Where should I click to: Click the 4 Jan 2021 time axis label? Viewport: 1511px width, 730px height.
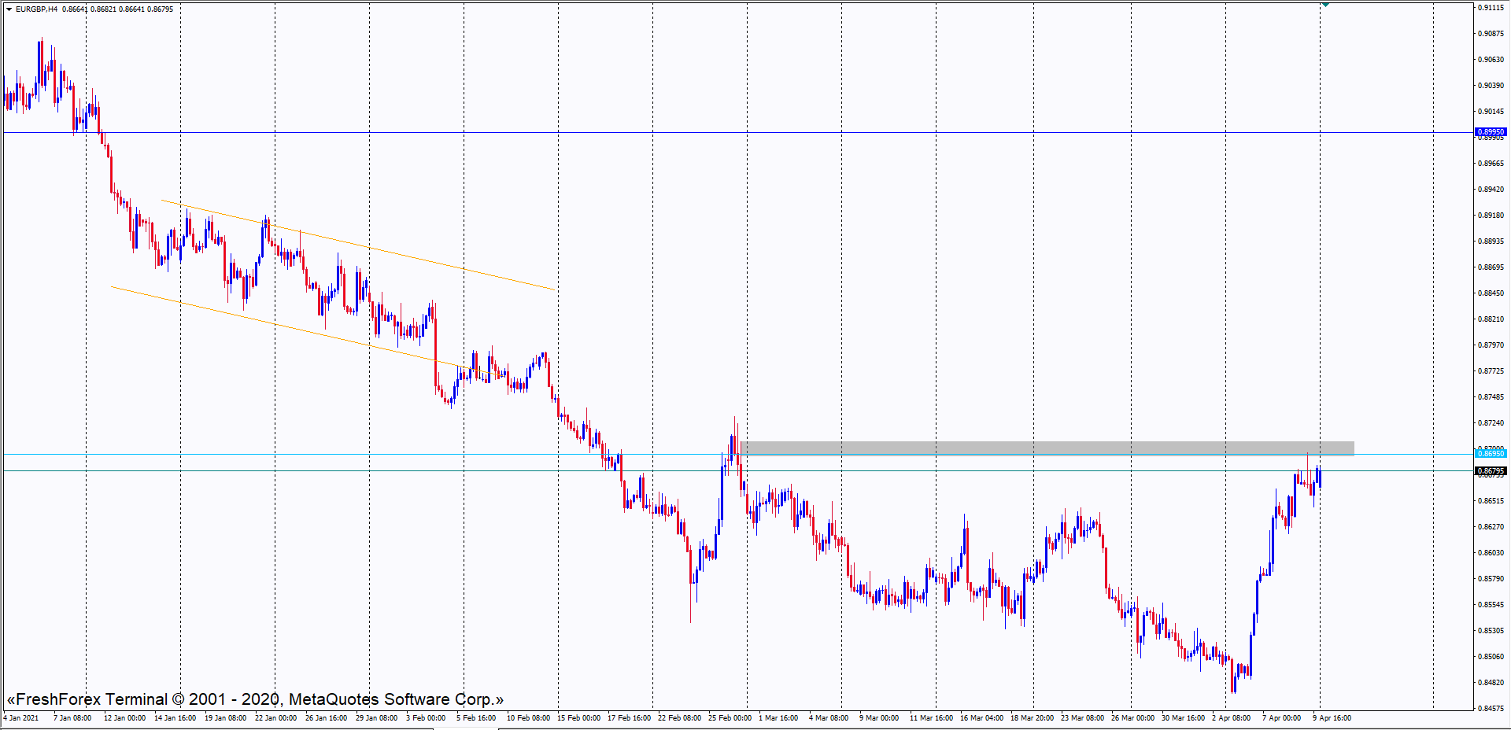(21, 718)
